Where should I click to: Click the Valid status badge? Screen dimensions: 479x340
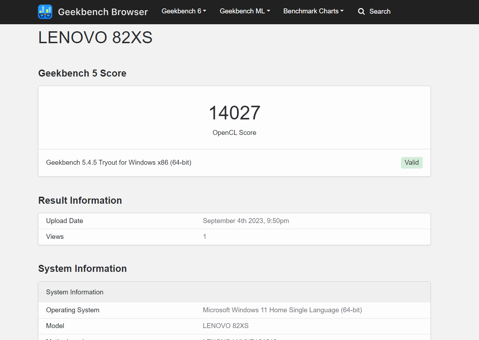[412, 163]
